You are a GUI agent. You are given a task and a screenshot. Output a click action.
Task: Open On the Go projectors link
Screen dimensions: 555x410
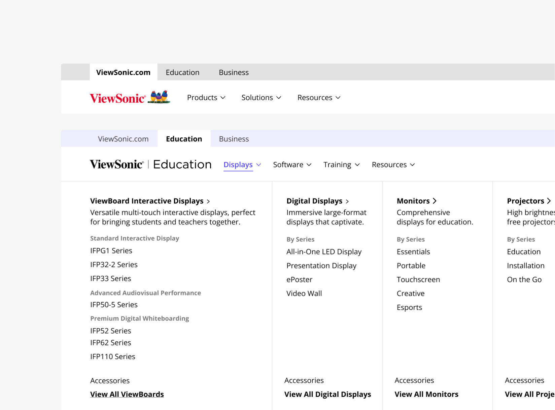click(x=524, y=279)
